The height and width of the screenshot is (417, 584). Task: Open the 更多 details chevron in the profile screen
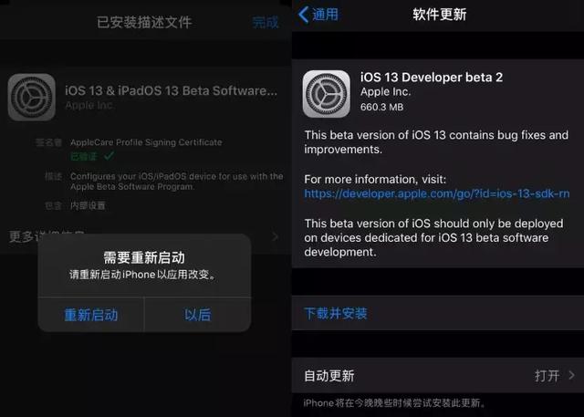click(x=275, y=236)
